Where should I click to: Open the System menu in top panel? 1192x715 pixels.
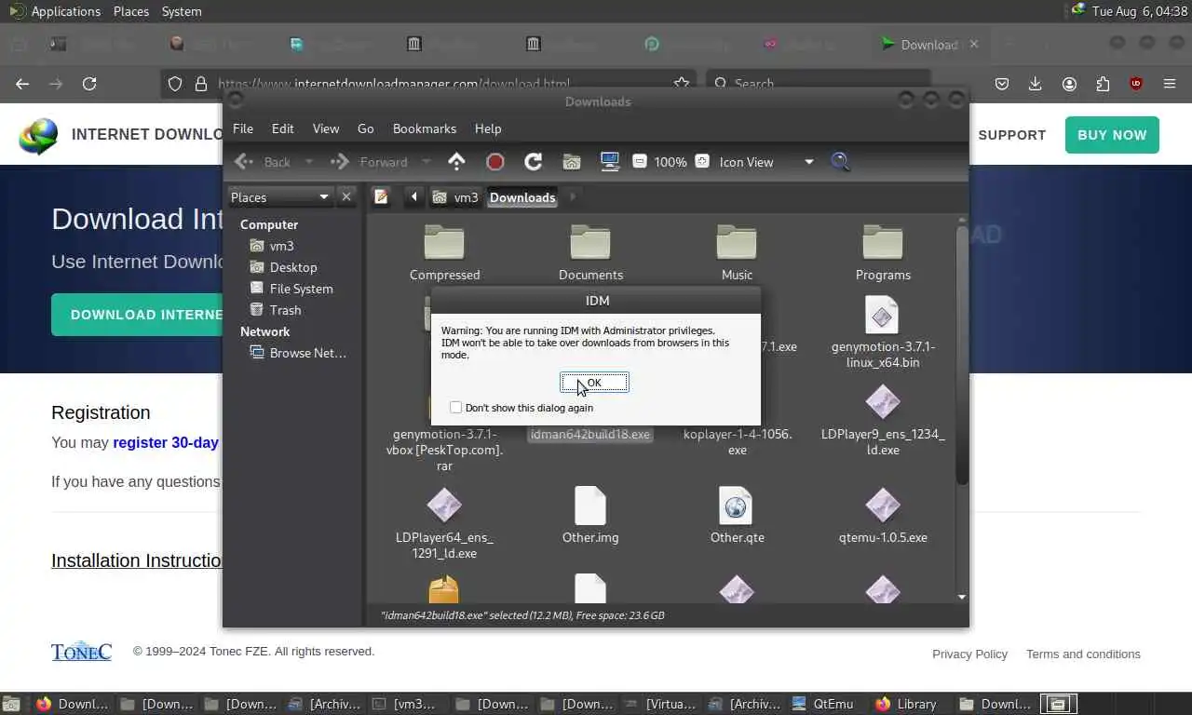coord(182,11)
